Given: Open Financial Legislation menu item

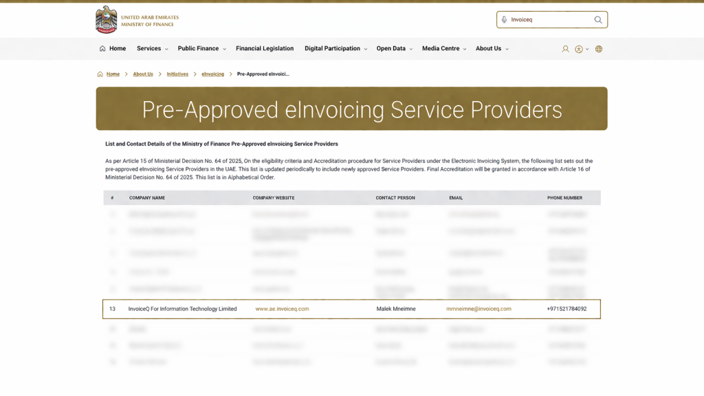Looking at the screenshot, I should tap(265, 49).
